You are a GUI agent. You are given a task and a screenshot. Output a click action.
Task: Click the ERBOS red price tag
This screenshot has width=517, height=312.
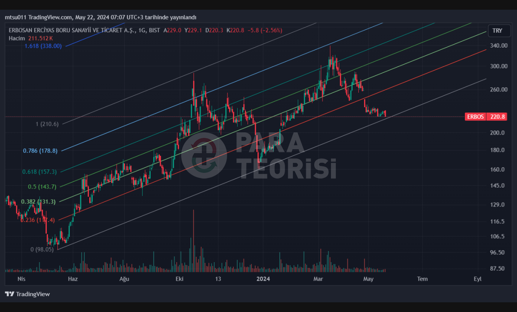click(475, 117)
